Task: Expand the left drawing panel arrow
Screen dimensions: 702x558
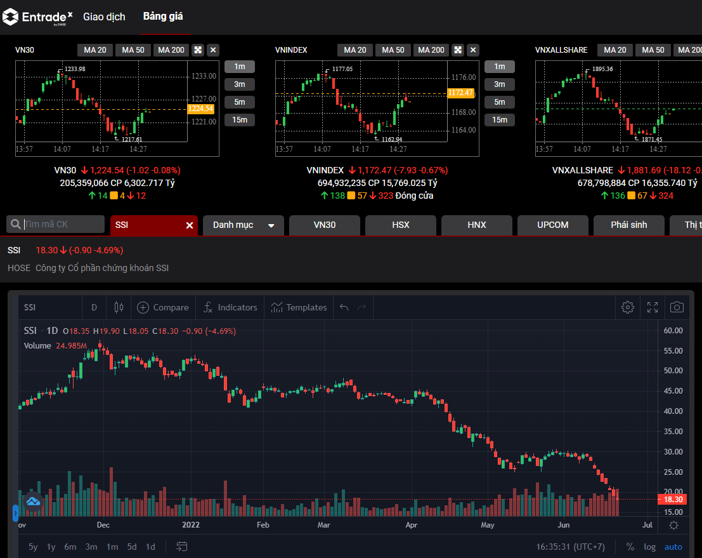Action: (x=15, y=513)
